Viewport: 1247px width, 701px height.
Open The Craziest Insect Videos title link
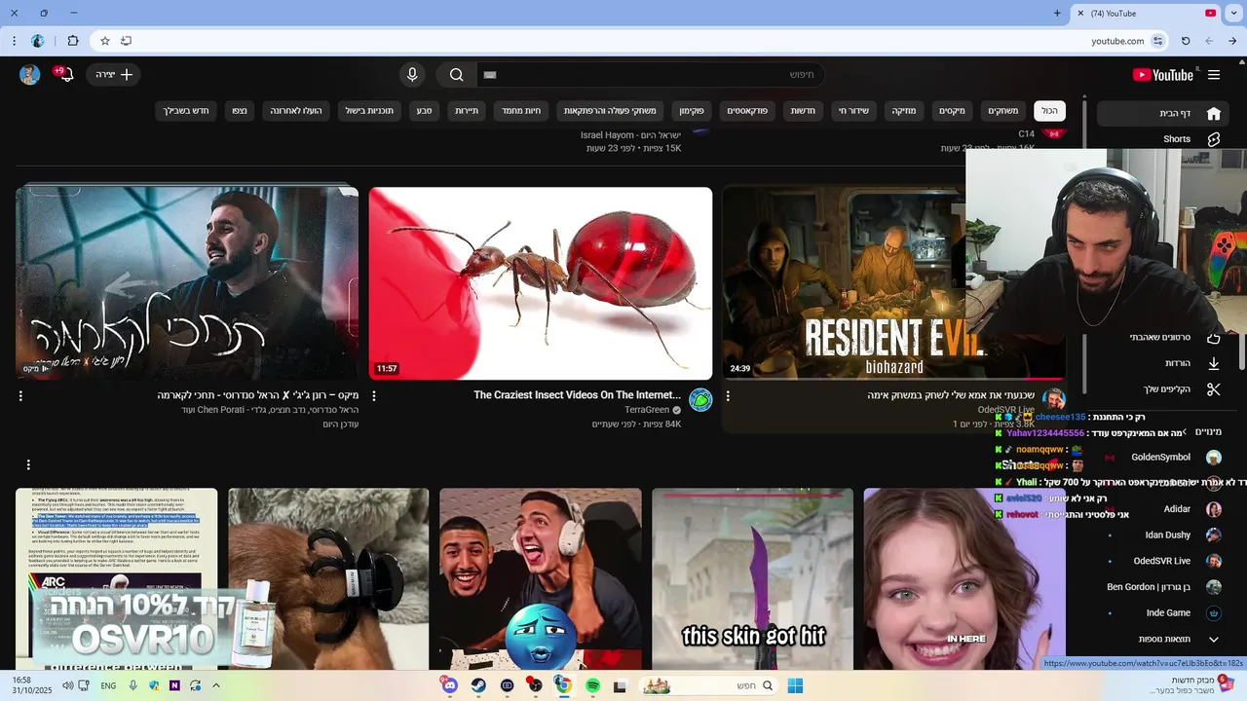pyautogui.click(x=577, y=395)
